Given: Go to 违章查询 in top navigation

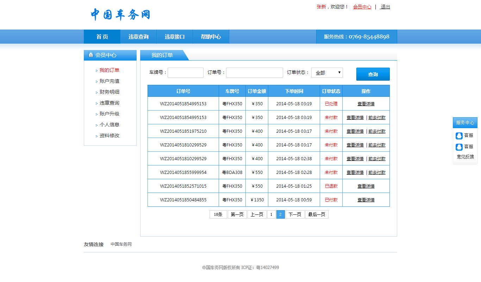Looking at the screenshot, I should point(138,37).
